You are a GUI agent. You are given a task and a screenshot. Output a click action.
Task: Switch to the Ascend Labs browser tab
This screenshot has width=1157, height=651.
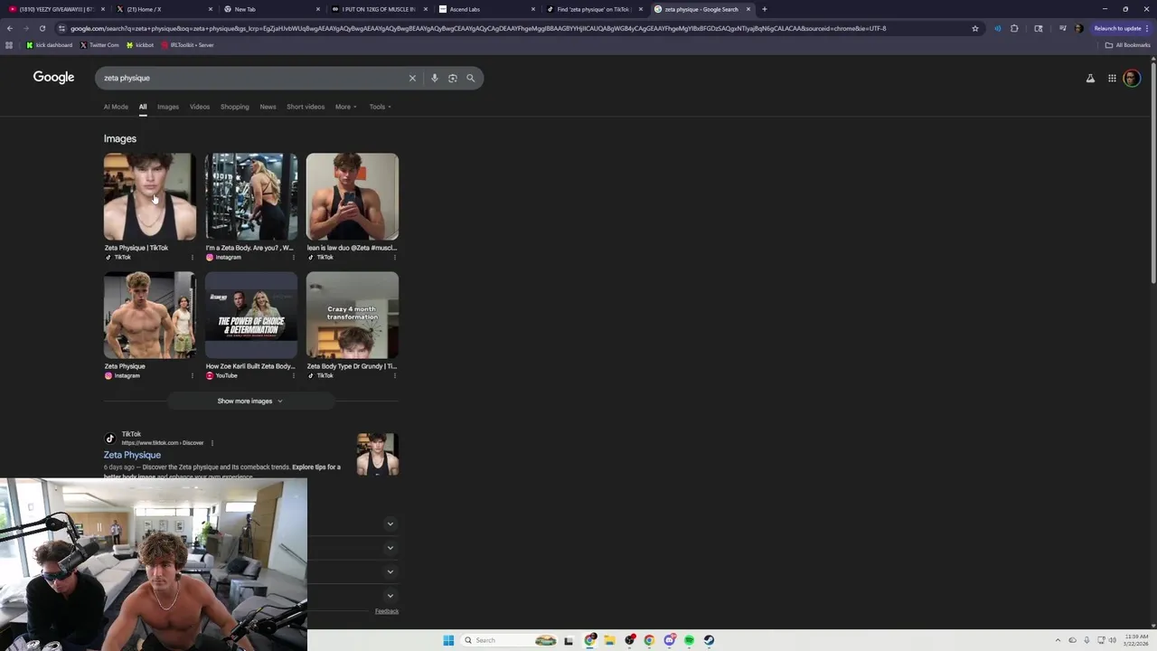(488, 9)
